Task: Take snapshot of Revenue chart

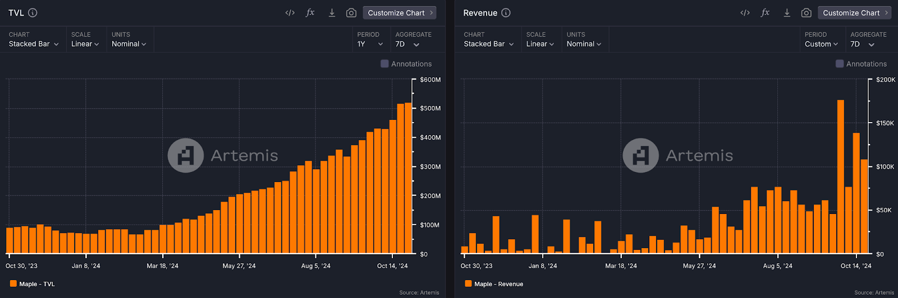Action: click(x=807, y=13)
